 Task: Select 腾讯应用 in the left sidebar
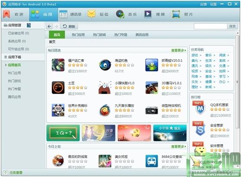(x=14, y=97)
